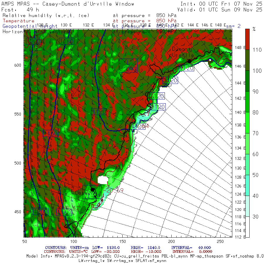The width and height of the screenshot is (264, 264).
Task: Click the '%' unit label above the colorbar
Action: 254,29
